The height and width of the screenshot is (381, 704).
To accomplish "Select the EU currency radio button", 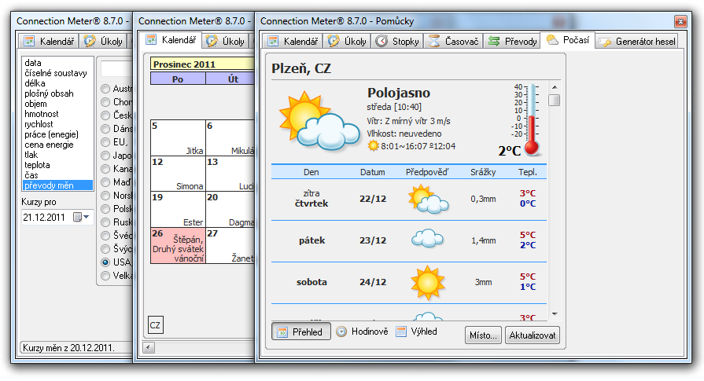I will [105, 142].
